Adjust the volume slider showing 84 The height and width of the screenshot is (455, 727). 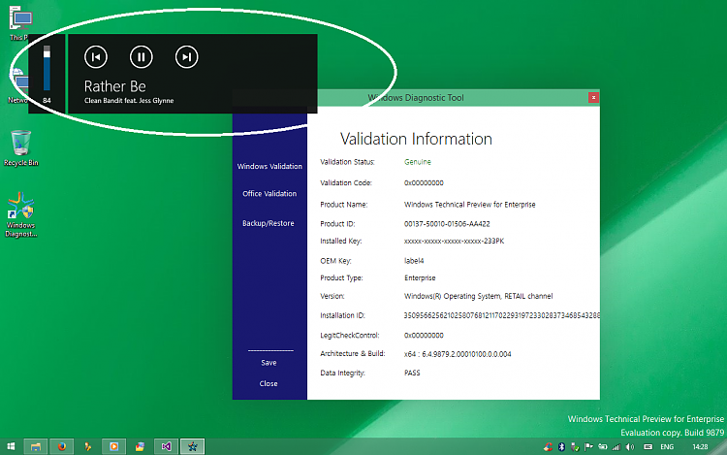click(x=47, y=68)
